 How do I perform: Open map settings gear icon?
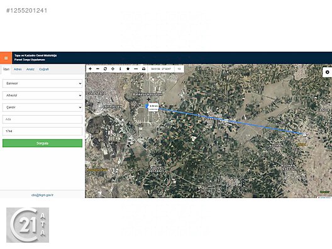[327, 72]
